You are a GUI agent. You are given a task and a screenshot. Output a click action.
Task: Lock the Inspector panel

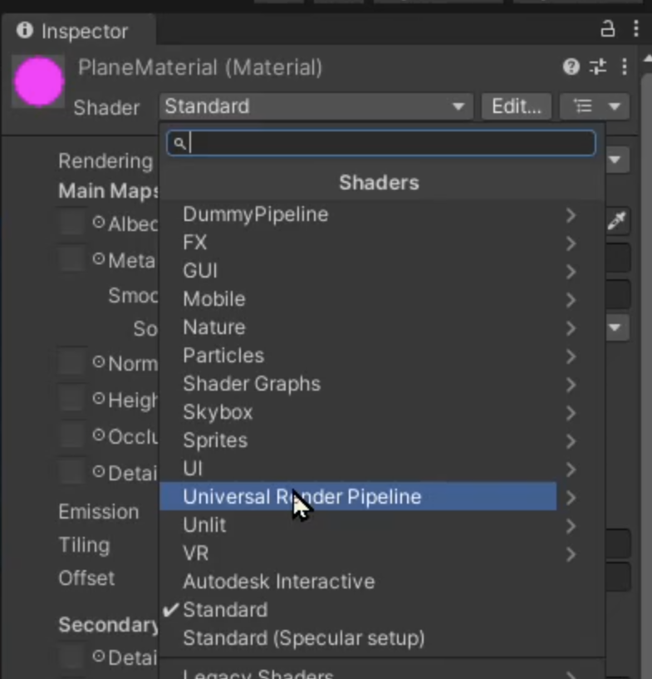pos(607,29)
